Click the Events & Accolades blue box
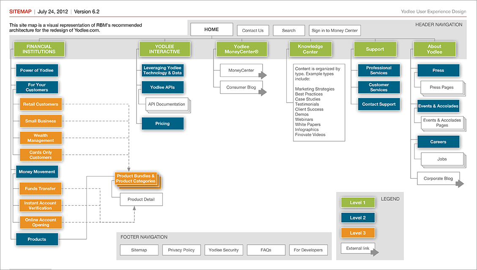 pyautogui.click(x=439, y=106)
